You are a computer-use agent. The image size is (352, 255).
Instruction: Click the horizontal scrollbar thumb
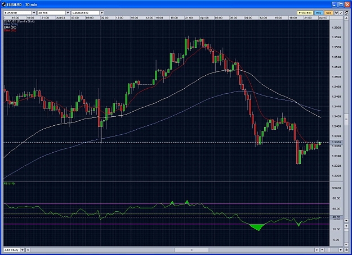pos(191,250)
